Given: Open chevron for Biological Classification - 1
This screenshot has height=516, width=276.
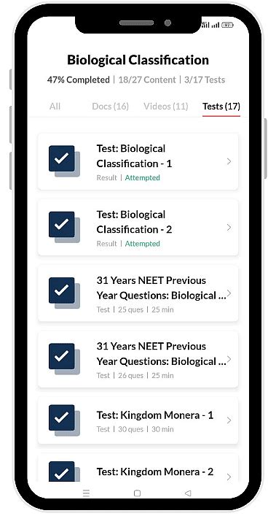Looking at the screenshot, I should [x=229, y=161].
